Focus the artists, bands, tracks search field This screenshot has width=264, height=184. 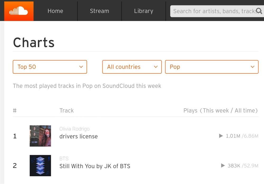click(x=214, y=11)
